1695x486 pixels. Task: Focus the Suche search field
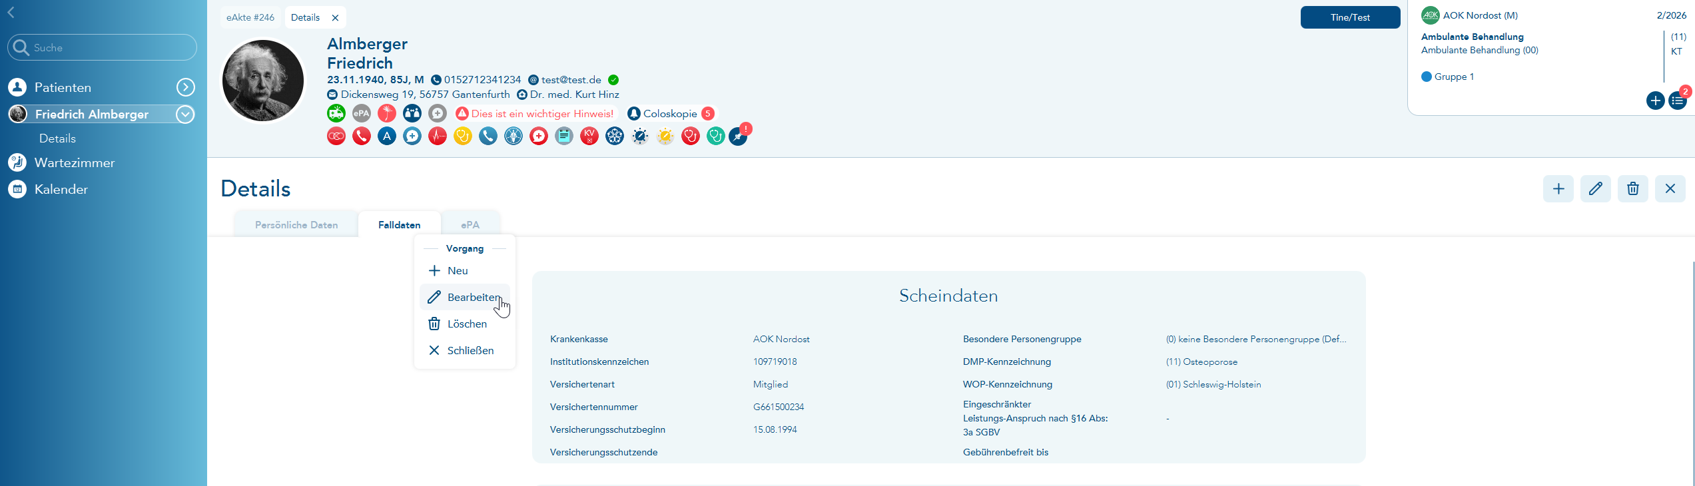[103, 47]
